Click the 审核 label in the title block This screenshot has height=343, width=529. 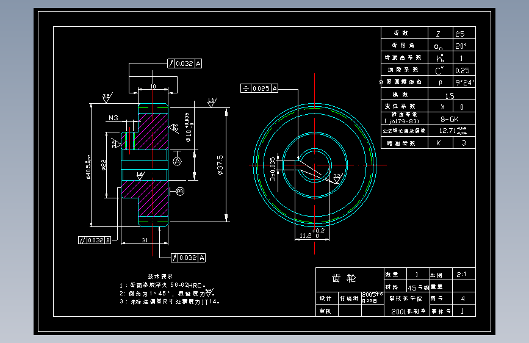coord(325,311)
